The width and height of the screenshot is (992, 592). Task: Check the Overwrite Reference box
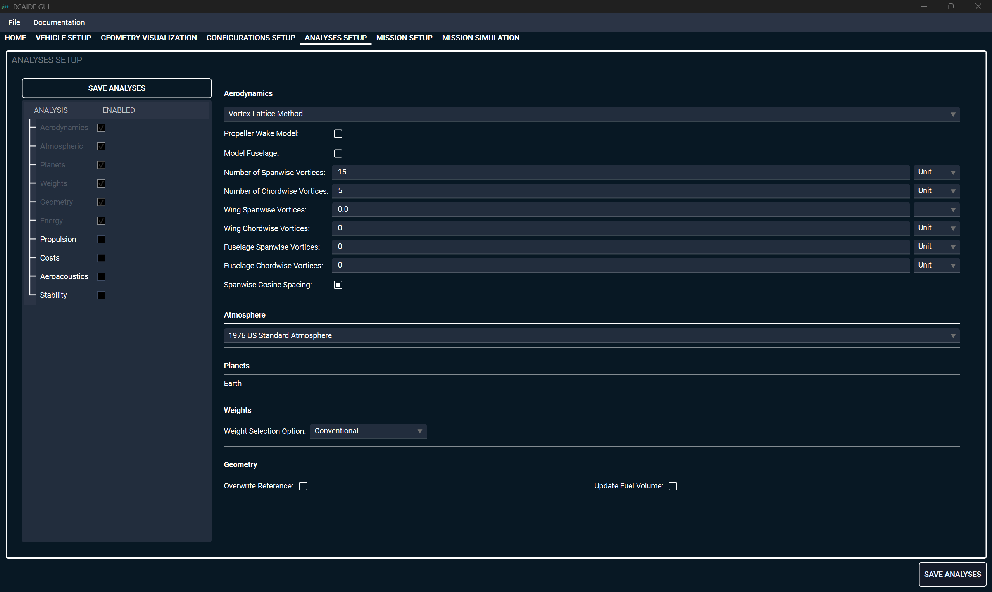pos(303,486)
